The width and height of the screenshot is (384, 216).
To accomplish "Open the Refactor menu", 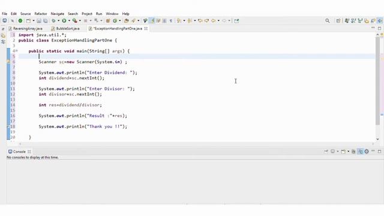I will [41, 14].
